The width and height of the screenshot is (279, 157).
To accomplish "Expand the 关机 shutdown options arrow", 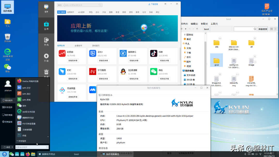I will click(12, 147).
